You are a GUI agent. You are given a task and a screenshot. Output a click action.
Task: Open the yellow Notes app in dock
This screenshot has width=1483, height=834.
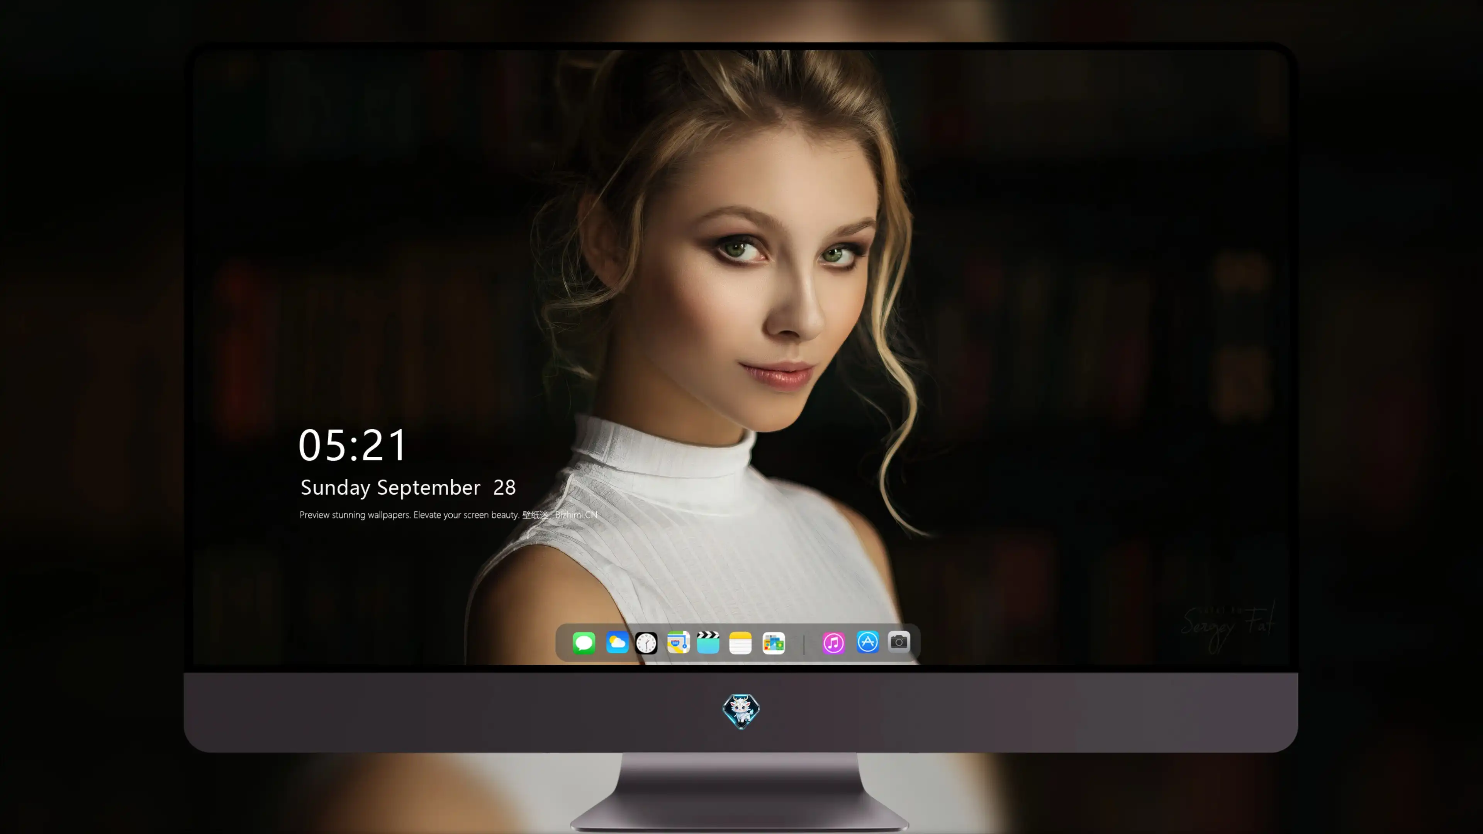point(740,642)
